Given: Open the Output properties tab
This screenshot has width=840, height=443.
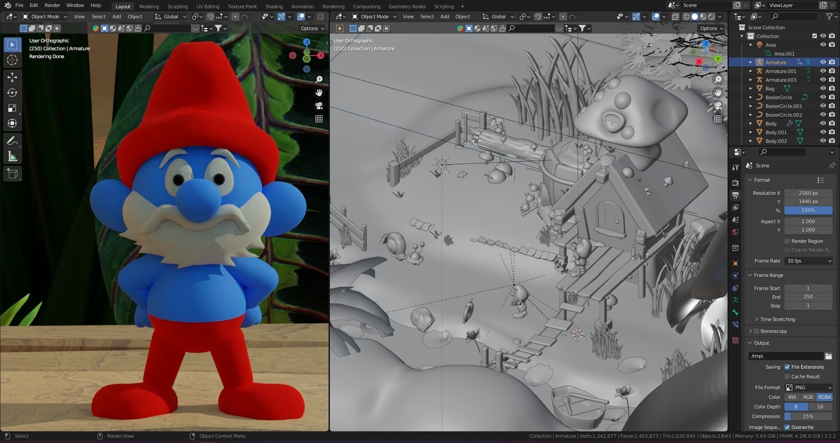Looking at the screenshot, I should (x=735, y=195).
